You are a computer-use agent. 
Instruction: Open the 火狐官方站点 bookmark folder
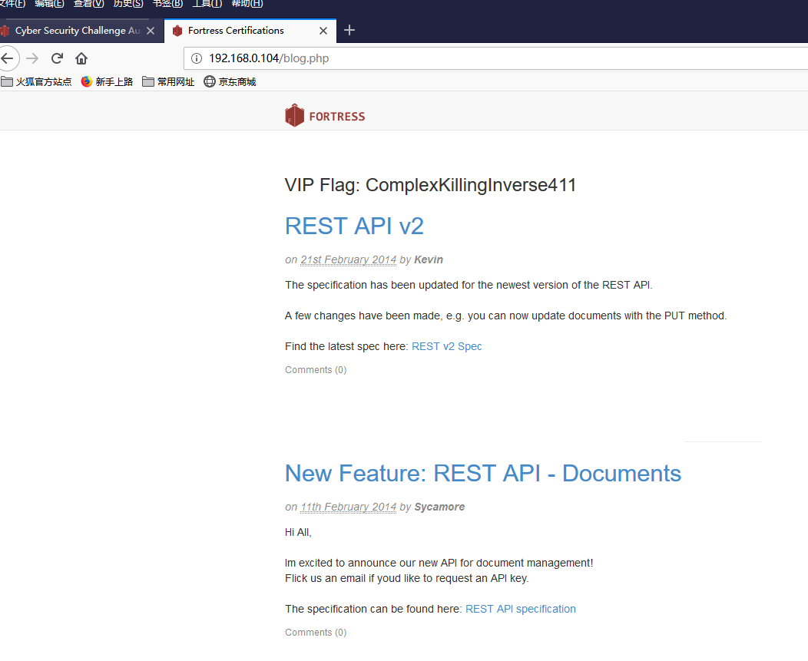(x=36, y=82)
